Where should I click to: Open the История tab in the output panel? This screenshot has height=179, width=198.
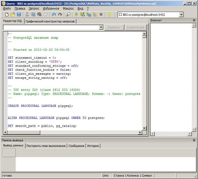pyautogui.click(x=93, y=146)
